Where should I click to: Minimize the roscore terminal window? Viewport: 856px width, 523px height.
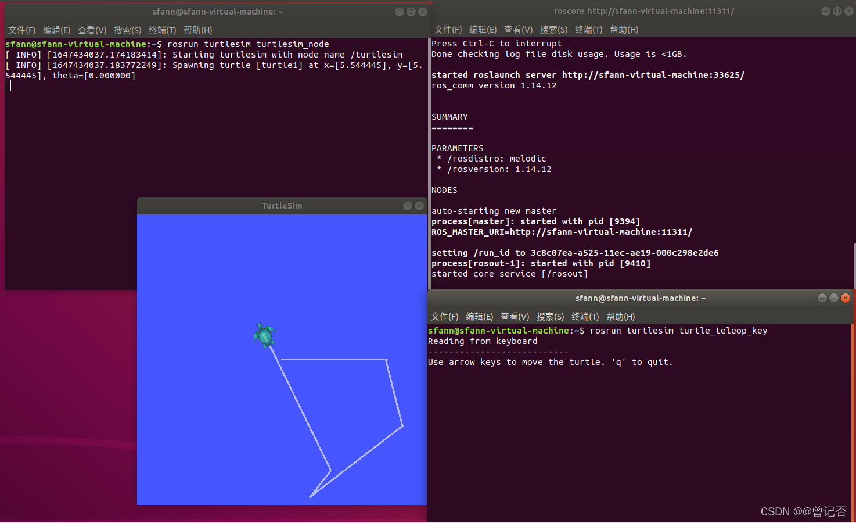coord(826,11)
